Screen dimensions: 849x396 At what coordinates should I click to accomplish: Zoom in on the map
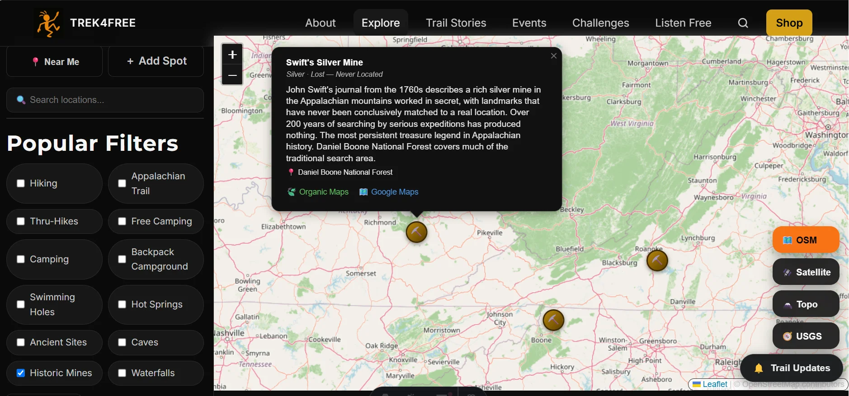pos(232,55)
